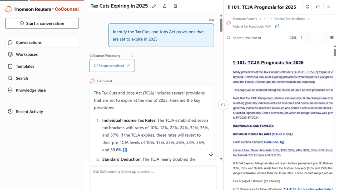Viewport: 337px width, 190px height.
Task: Open Conversations in the sidebar
Action: click(x=42, y=42)
